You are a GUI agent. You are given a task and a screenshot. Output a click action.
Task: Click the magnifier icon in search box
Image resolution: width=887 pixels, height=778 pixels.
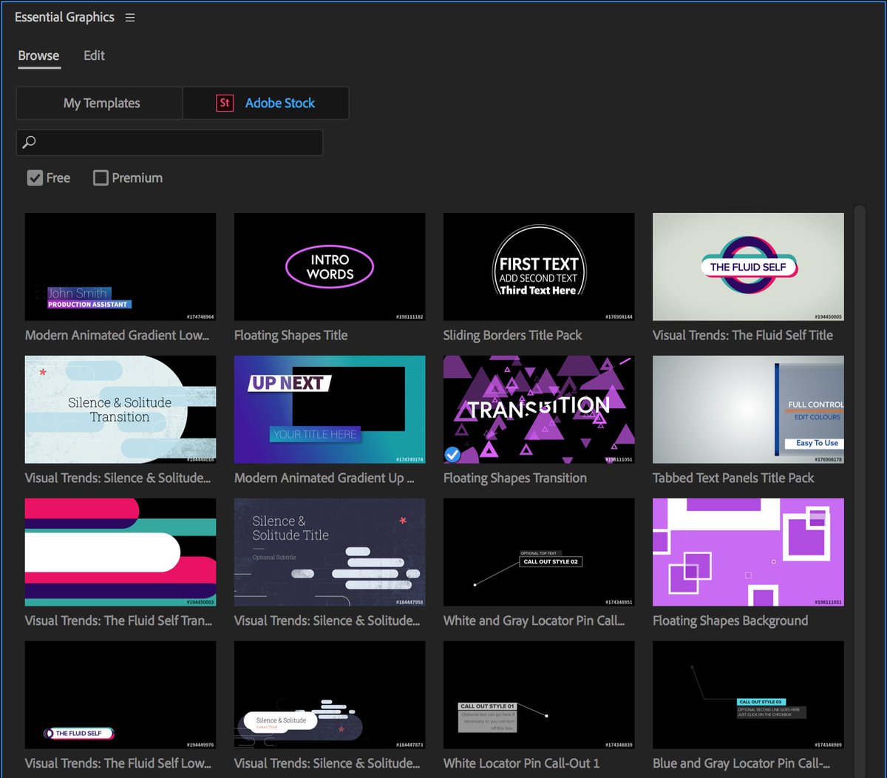(30, 142)
